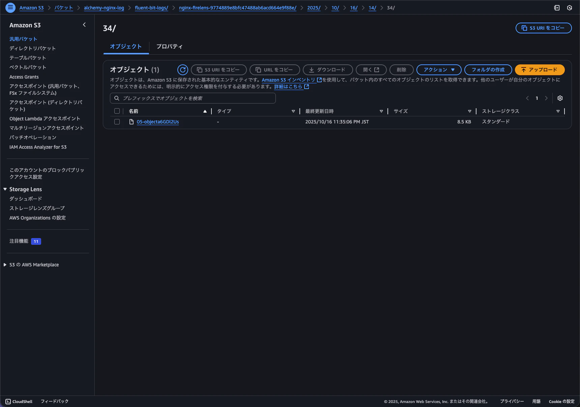This screenshot has height=407, width=580.
Task: Open the アクション dropdown menu
Action: click(x=439, y=70)
